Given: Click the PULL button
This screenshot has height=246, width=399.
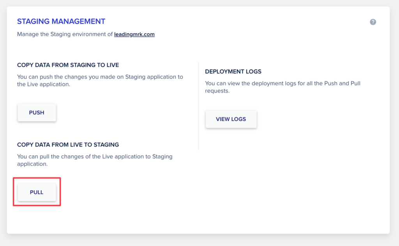Looking at the screenshot, I should click(x=37, y=192).
